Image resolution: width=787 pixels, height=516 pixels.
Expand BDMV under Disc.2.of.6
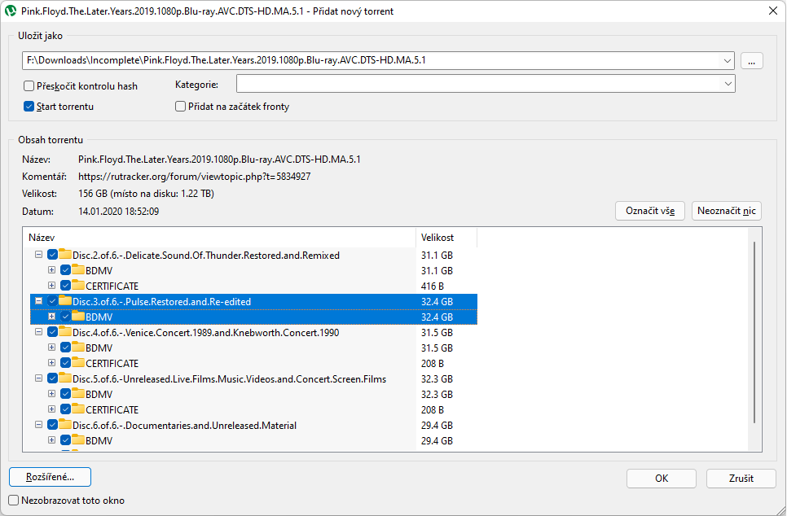coord(51,269)
